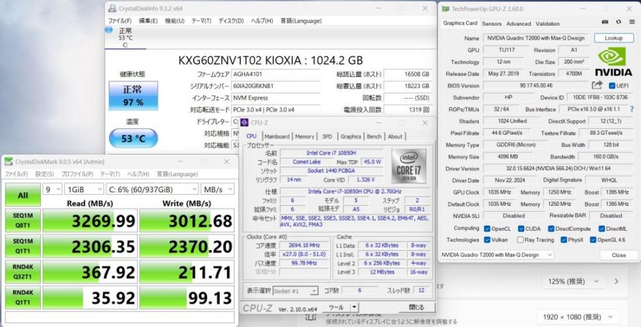Click the 3269.99 sequential read result bar

(x=90, y=221)
